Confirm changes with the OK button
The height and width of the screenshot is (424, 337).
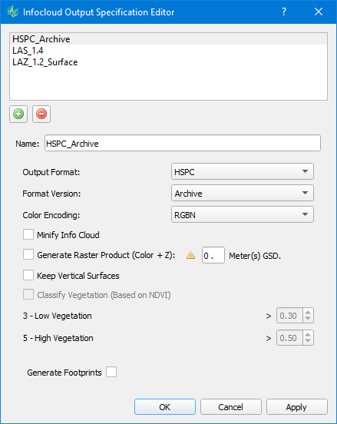click(165, 406)
